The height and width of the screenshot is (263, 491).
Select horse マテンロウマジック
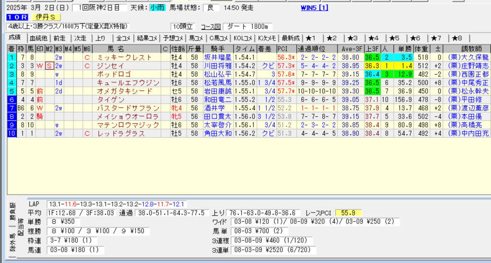pyautogui.click(x=128, y=125)
